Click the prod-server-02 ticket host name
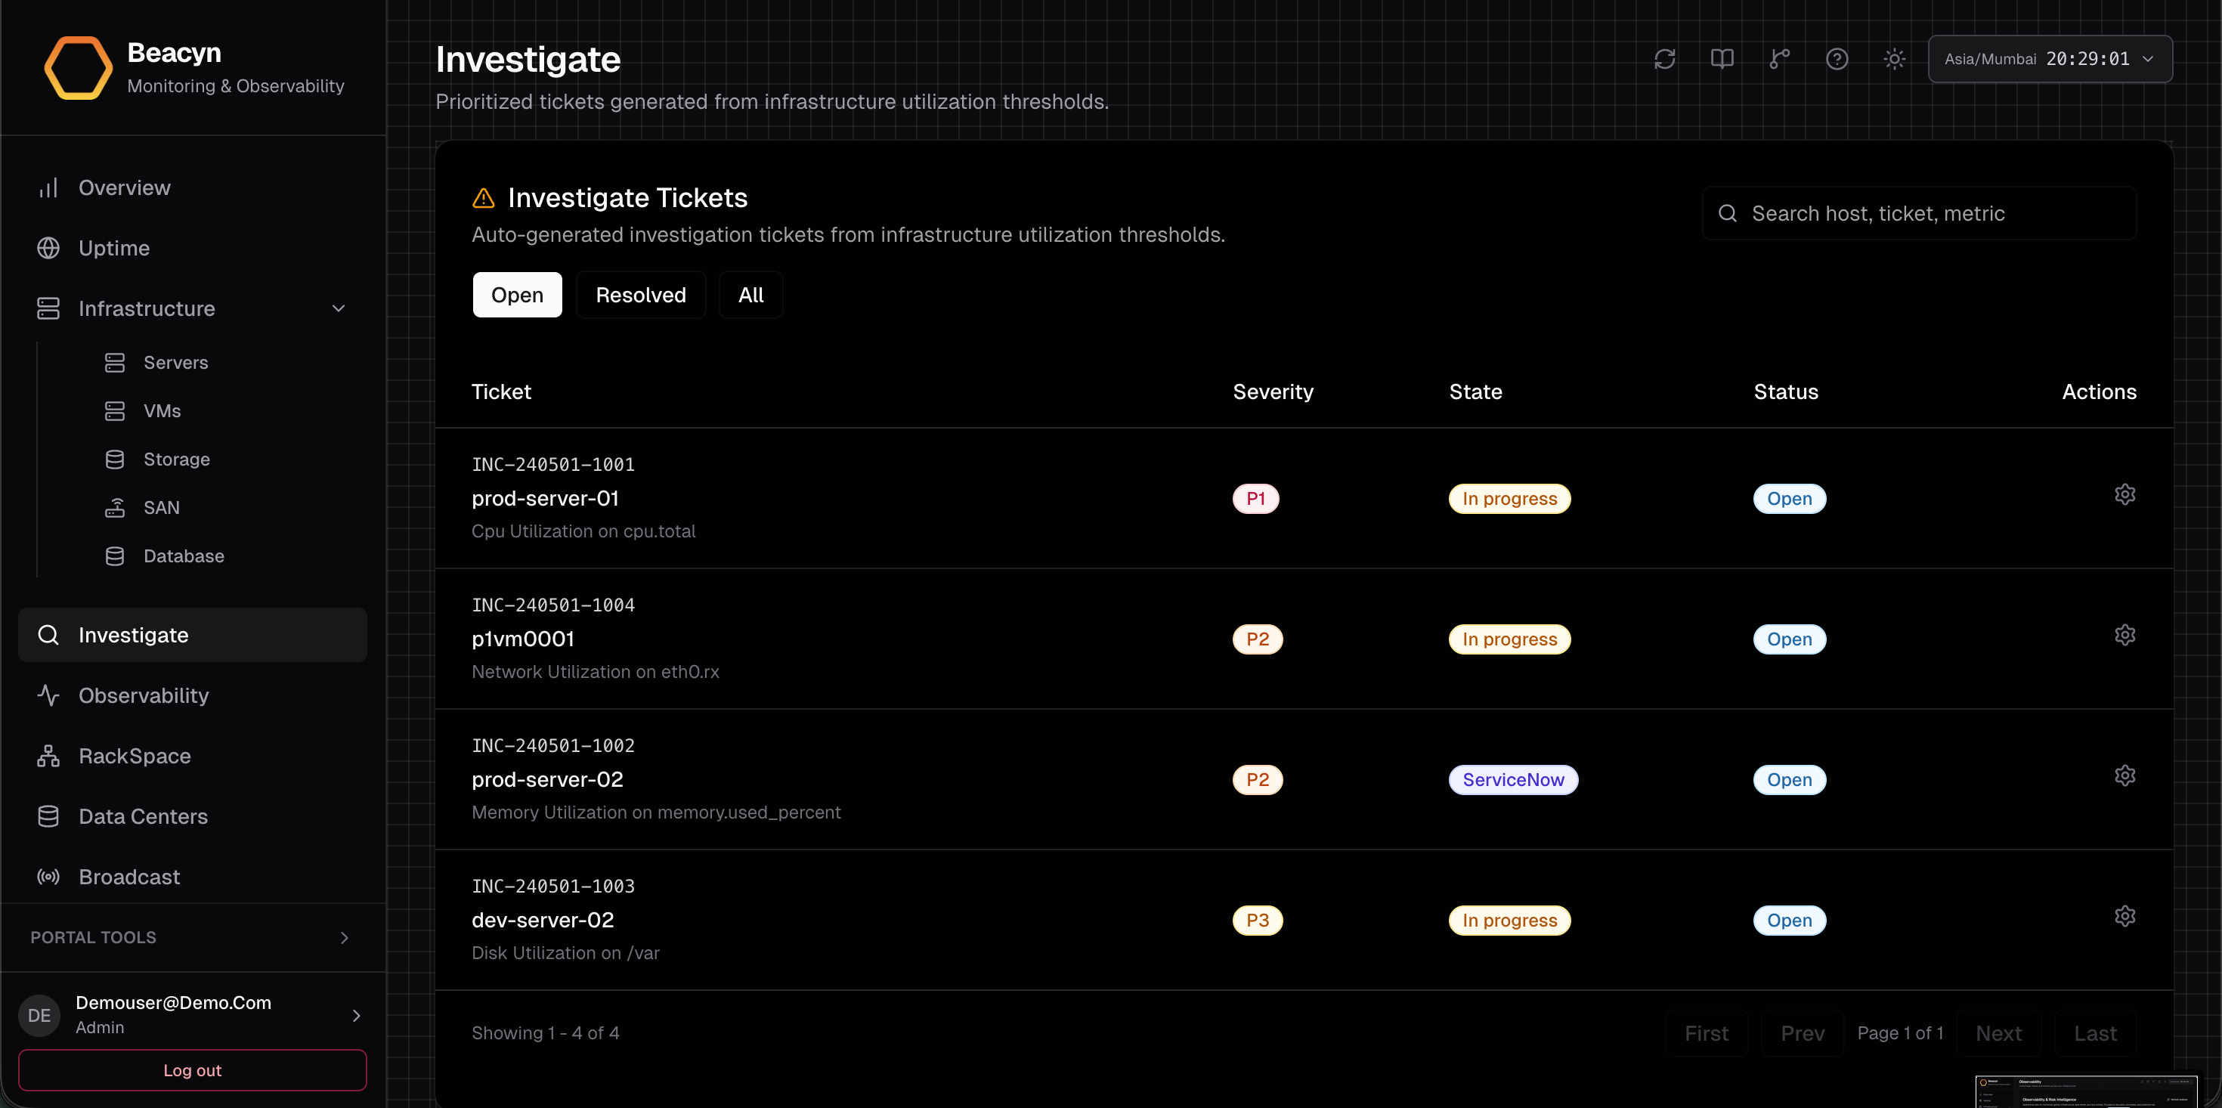The image size is (2222, 1108). (x=547, y=780)
